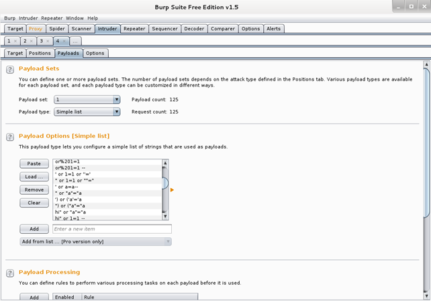Click the payload list scroll-up arrow

(x=165, y=163)
